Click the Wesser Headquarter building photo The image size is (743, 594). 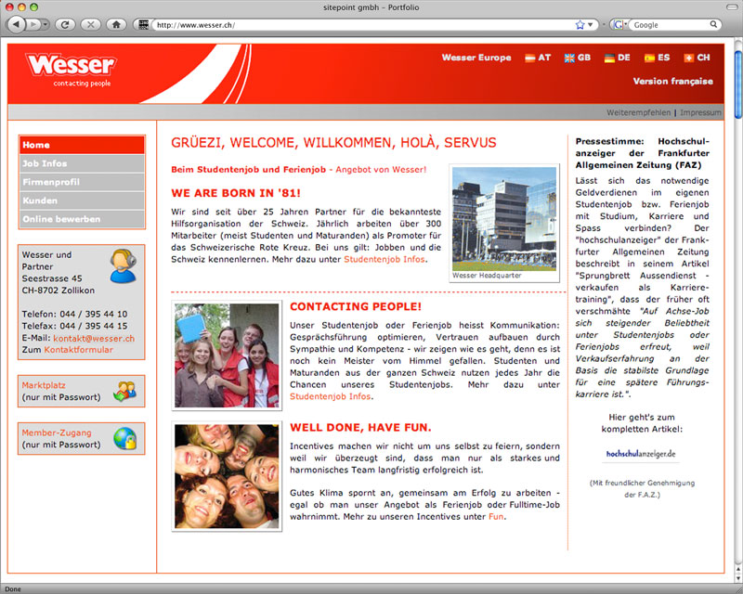(504, 218)
